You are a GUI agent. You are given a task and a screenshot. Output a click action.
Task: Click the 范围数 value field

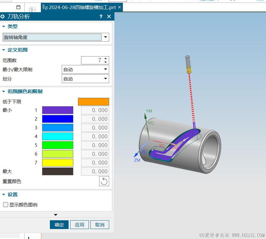point(92,60)
